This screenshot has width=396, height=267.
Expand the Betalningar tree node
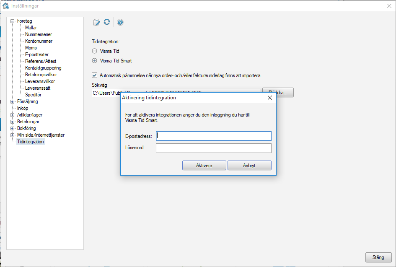(12, 122)
